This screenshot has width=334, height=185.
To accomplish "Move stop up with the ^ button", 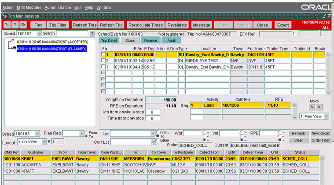I will pyautogui.click(x=312, y=107).
